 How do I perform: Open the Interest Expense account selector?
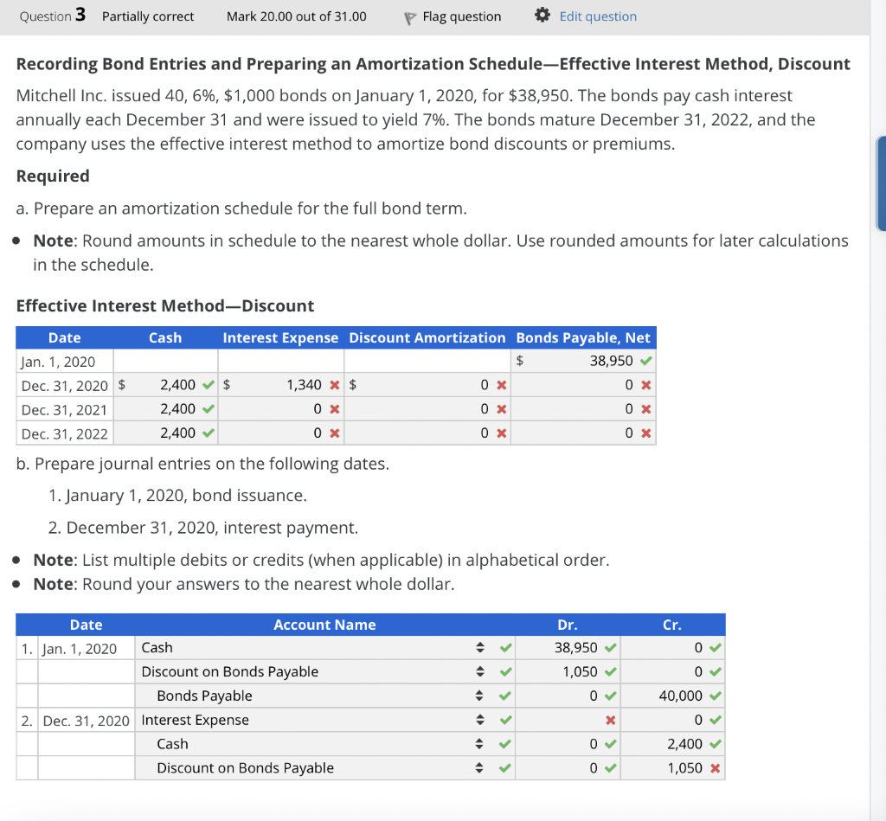479,720
